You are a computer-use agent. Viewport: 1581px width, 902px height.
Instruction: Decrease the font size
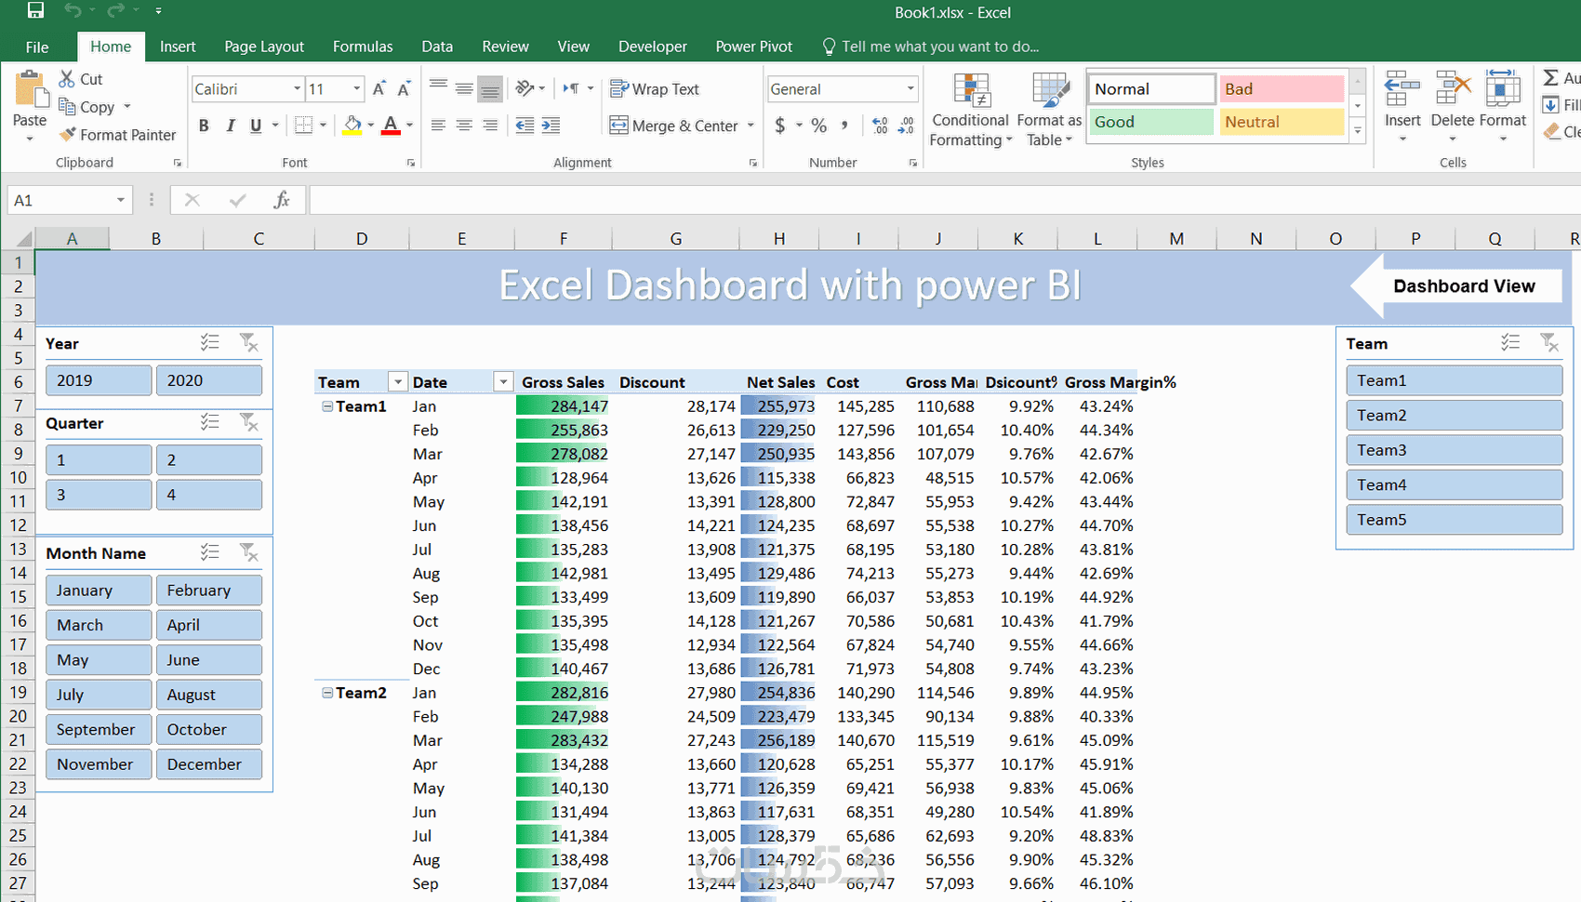pos(404,89)
